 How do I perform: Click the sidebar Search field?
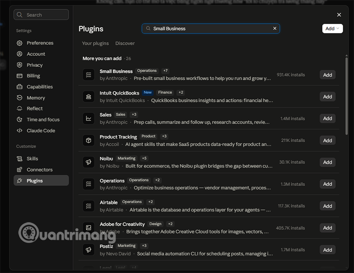tap(41, 15)
